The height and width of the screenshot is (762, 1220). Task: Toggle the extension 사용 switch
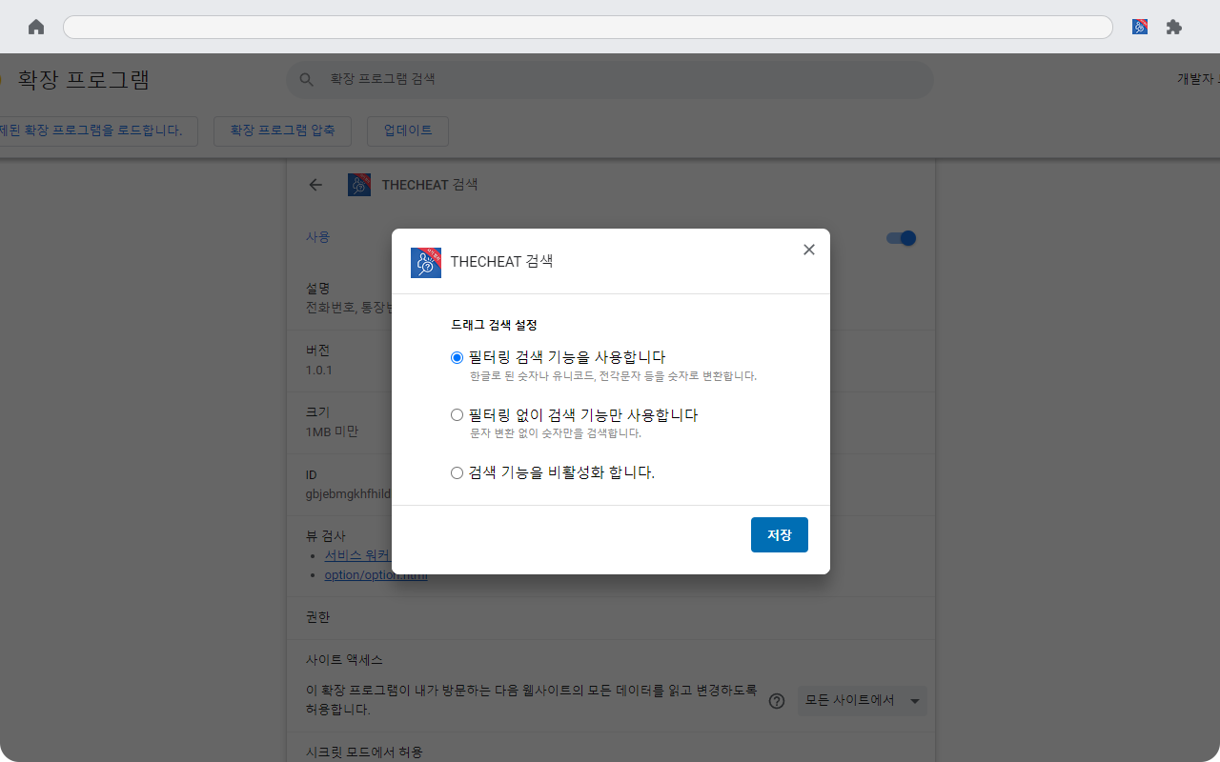tap(902, 238)
